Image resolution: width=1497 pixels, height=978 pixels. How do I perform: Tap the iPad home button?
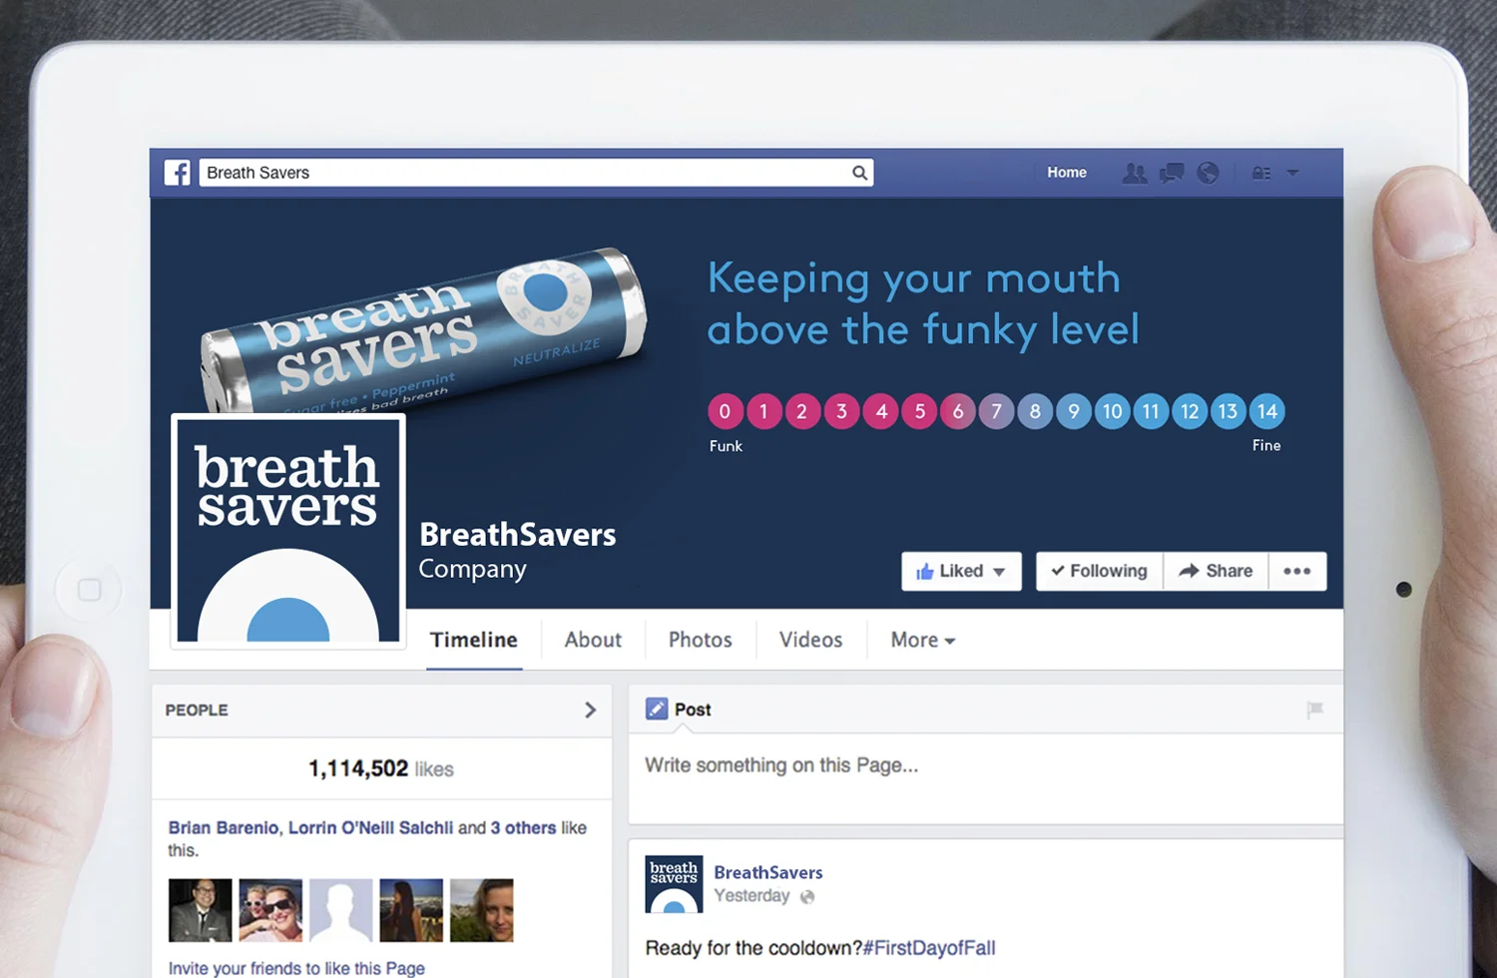click(x=89, y=590)
